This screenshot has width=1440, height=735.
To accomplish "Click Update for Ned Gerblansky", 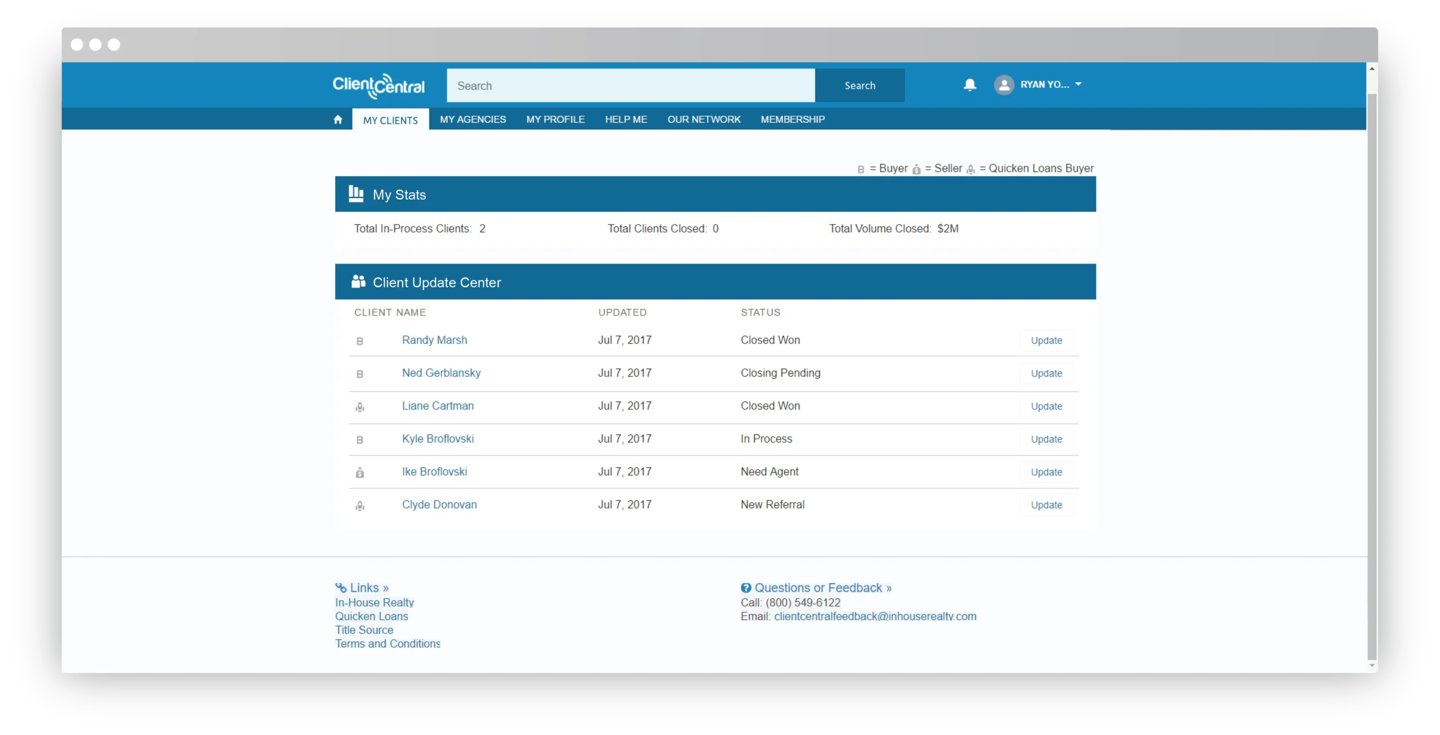I will (x=1046, y=373).
